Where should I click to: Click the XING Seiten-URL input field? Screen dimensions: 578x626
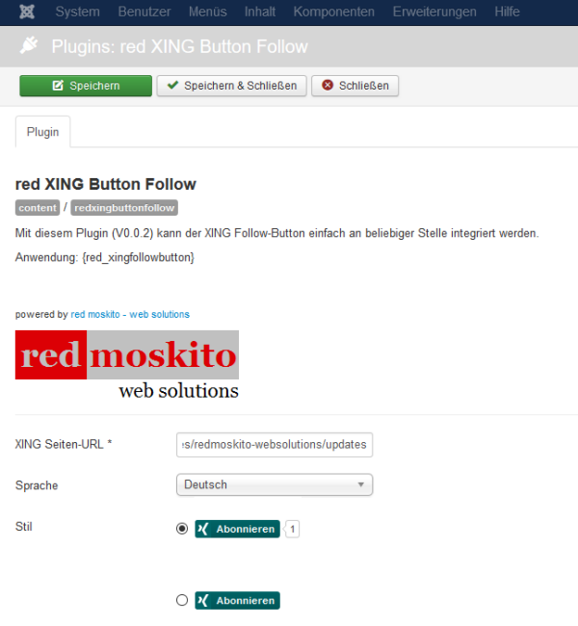point(275,445)
